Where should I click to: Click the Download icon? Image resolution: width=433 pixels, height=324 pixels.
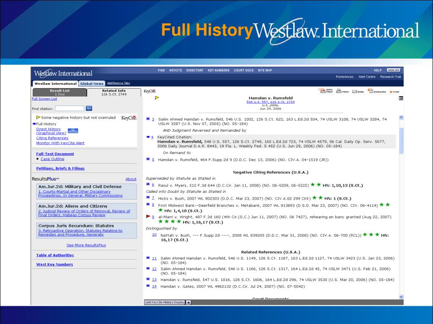pos(377,91)
